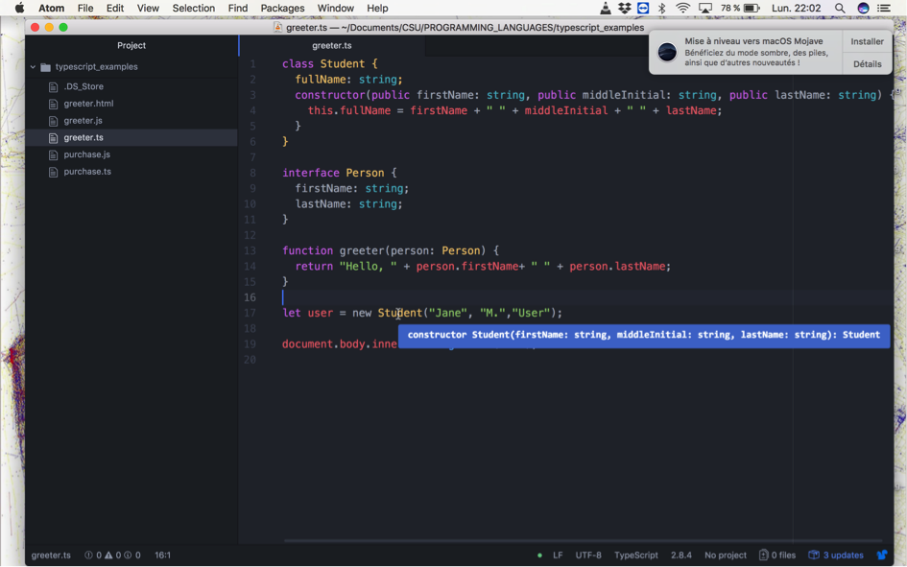Viewport: 907px width, 567px height.
Task: Click the typescript_examples folder icon
Action: coord(46,67)
